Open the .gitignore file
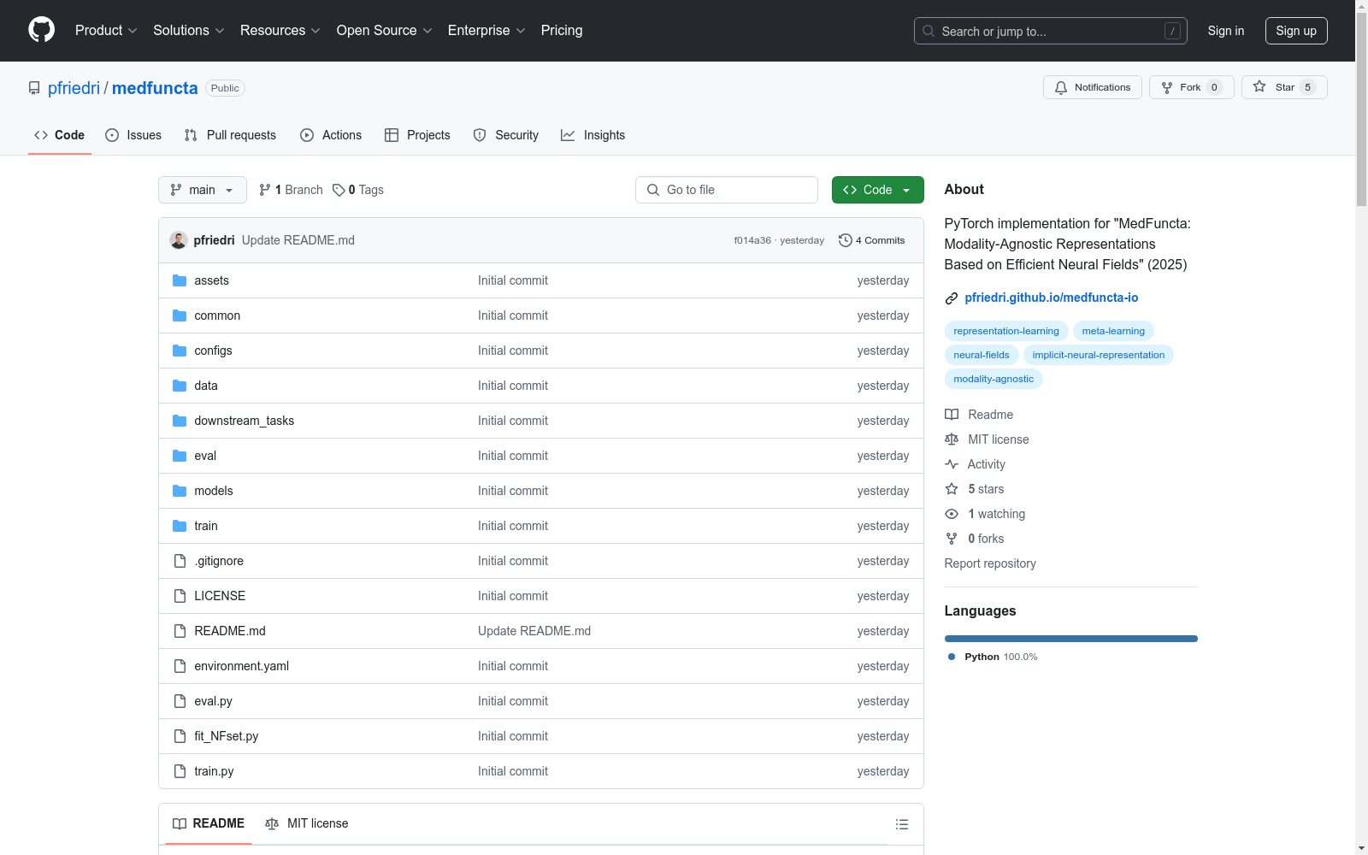The image size is (1368, 855). click(x=219, y=561)
